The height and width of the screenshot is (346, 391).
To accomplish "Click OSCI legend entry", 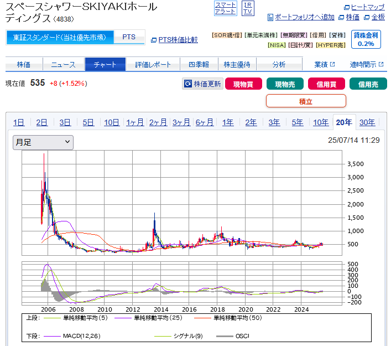I will [233, 336].
